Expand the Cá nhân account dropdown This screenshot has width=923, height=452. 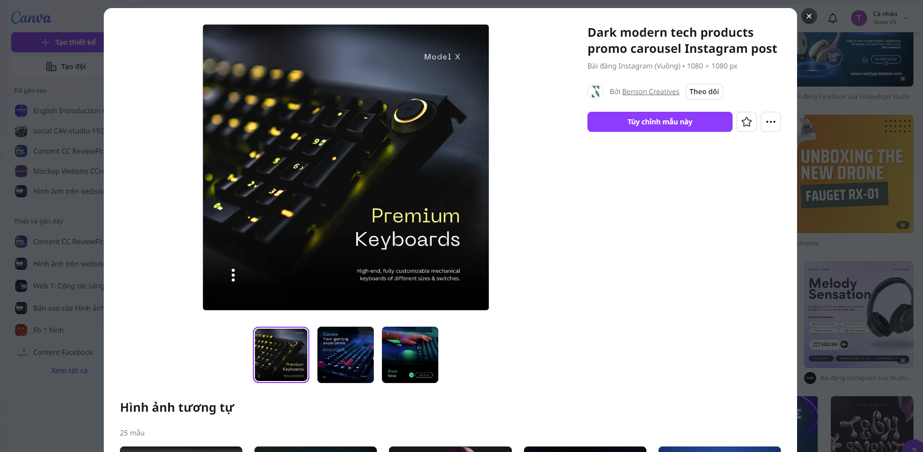point(905,18)
